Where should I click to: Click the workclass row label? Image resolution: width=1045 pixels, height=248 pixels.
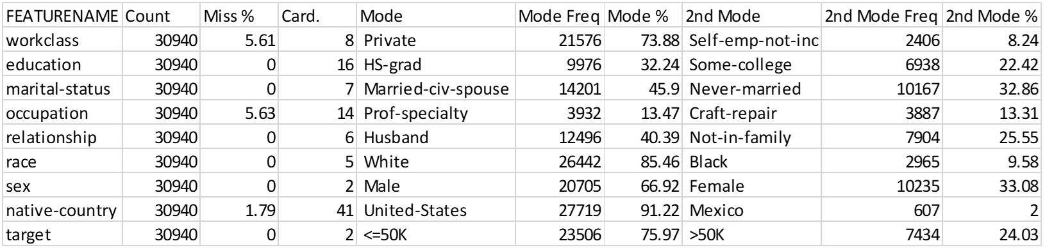click(62, 40)
